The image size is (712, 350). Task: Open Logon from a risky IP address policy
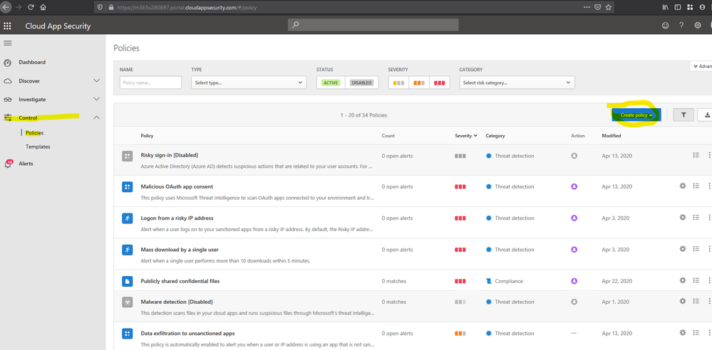177,218
